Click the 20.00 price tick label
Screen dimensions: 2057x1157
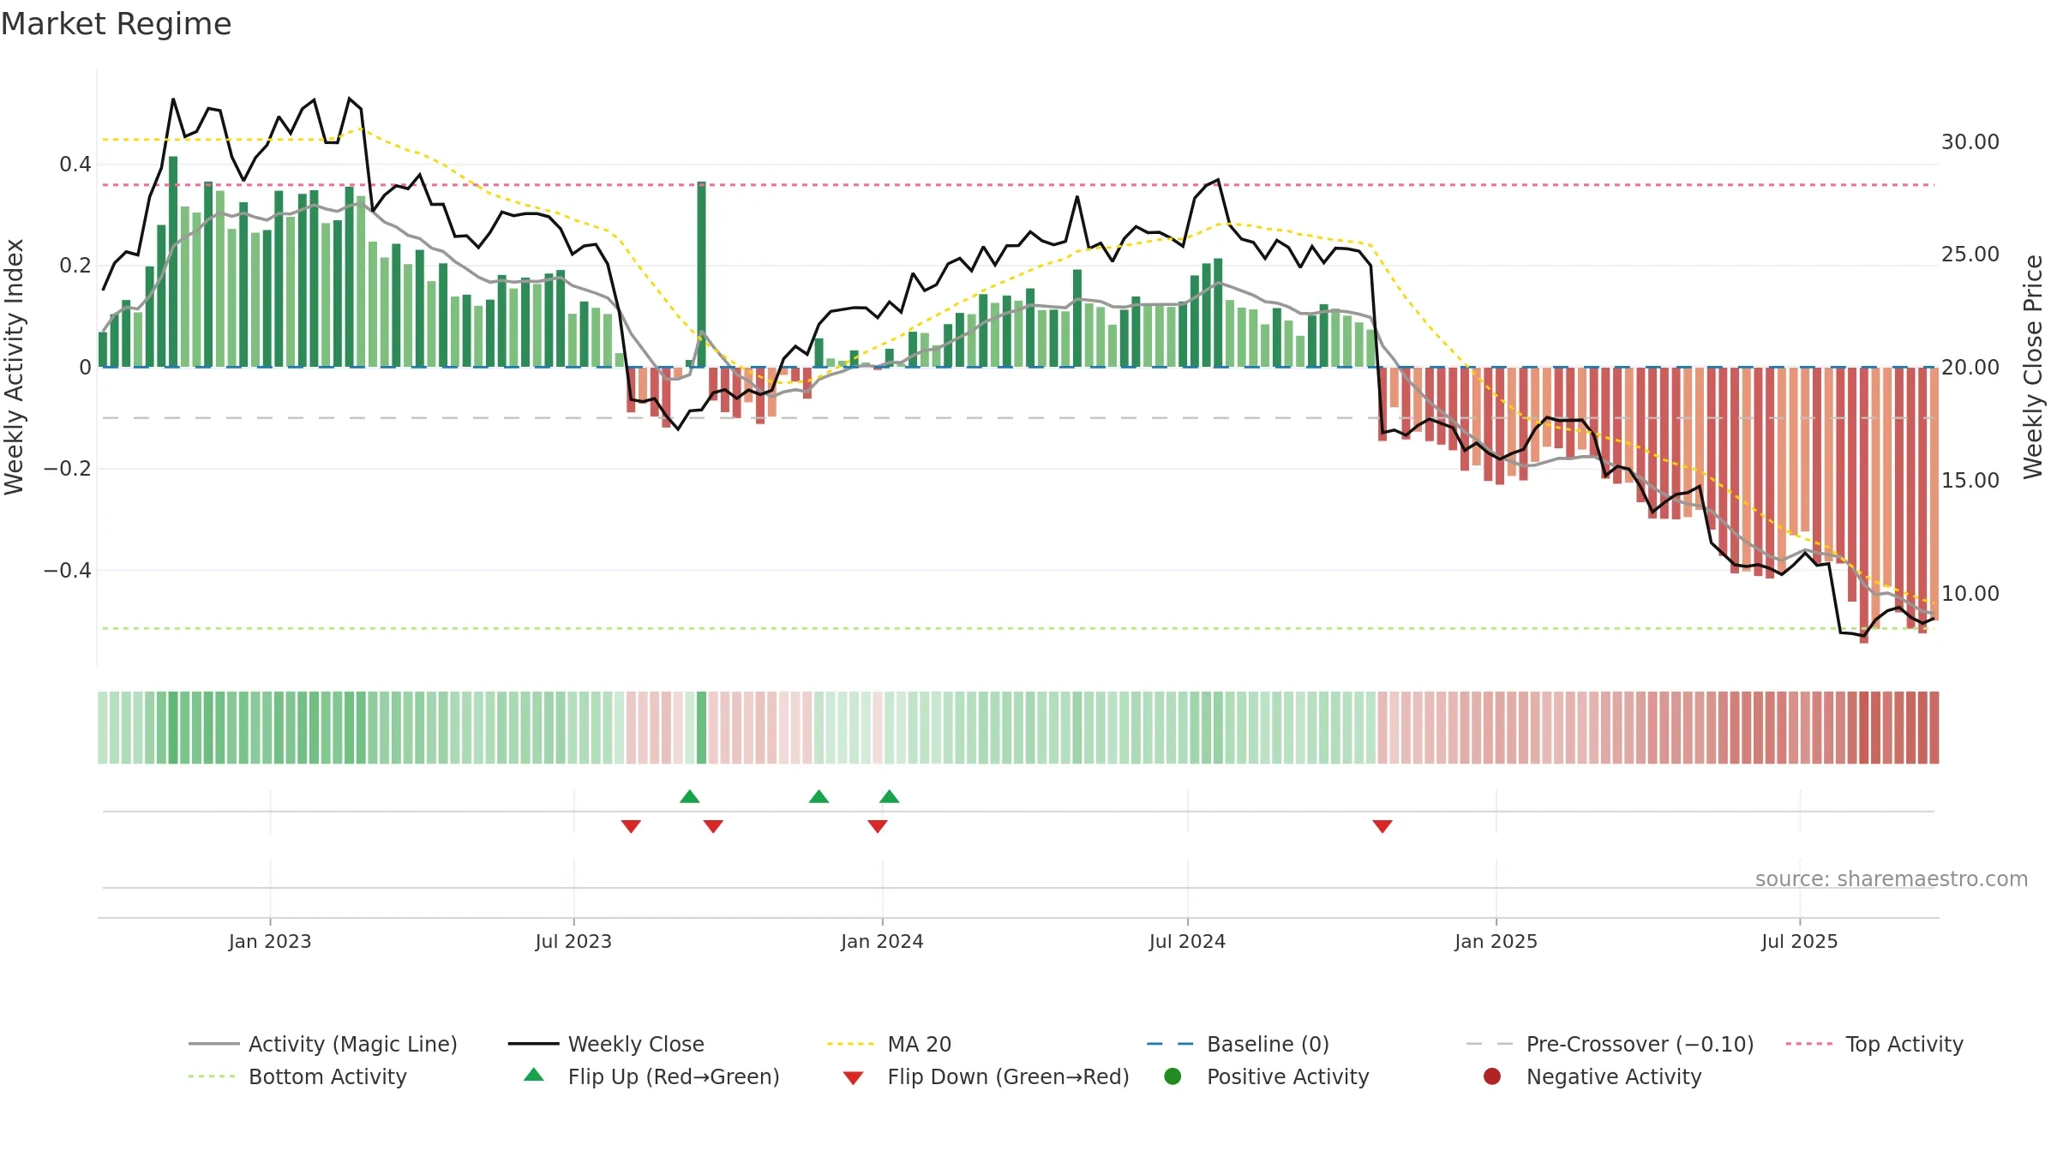point(1970,367)
